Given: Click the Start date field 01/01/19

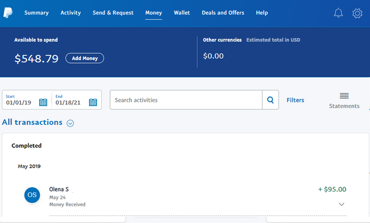Looking at the screenshot, I should (x=18, y=102).
